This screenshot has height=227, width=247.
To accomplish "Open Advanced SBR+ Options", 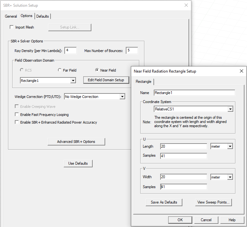I will [x=76, y=142].
